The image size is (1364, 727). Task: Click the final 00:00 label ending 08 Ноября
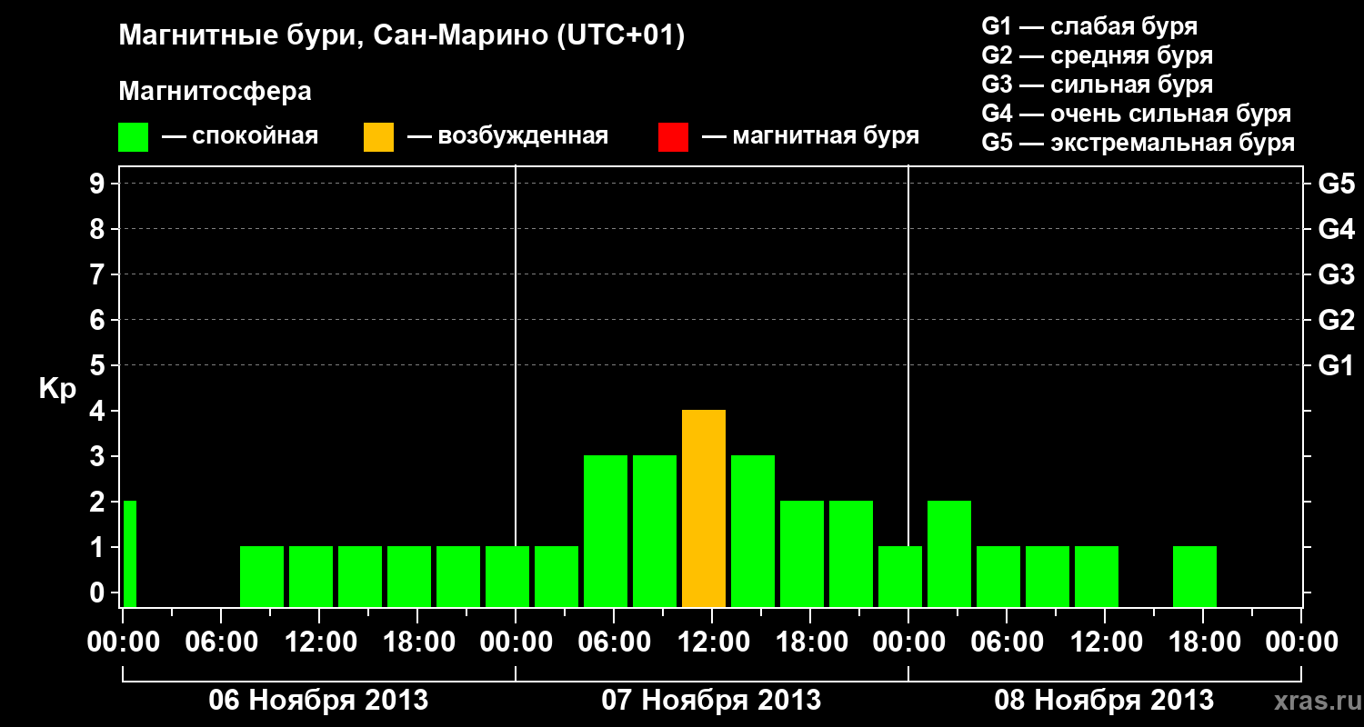coord(1301,642)
